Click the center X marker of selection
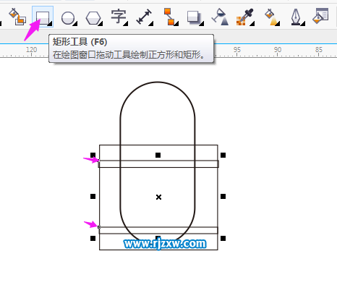 point(158,197)
